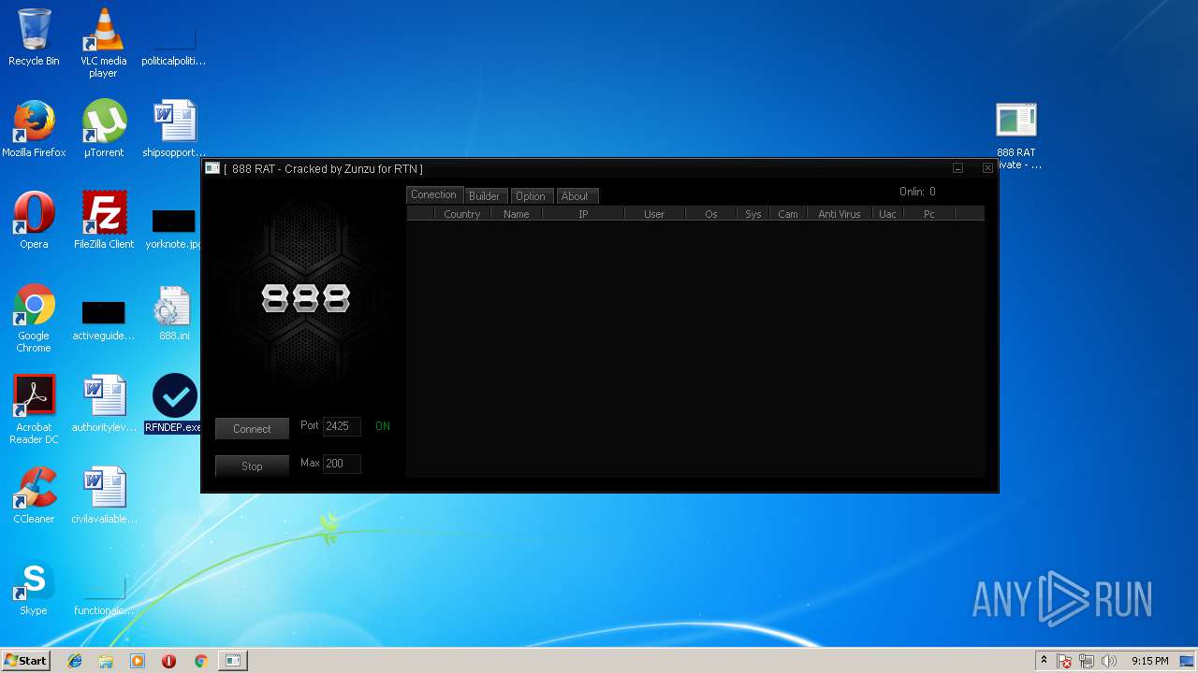
Task: Click Show Desktop button at taskbar end
Action: [1187, 661]
